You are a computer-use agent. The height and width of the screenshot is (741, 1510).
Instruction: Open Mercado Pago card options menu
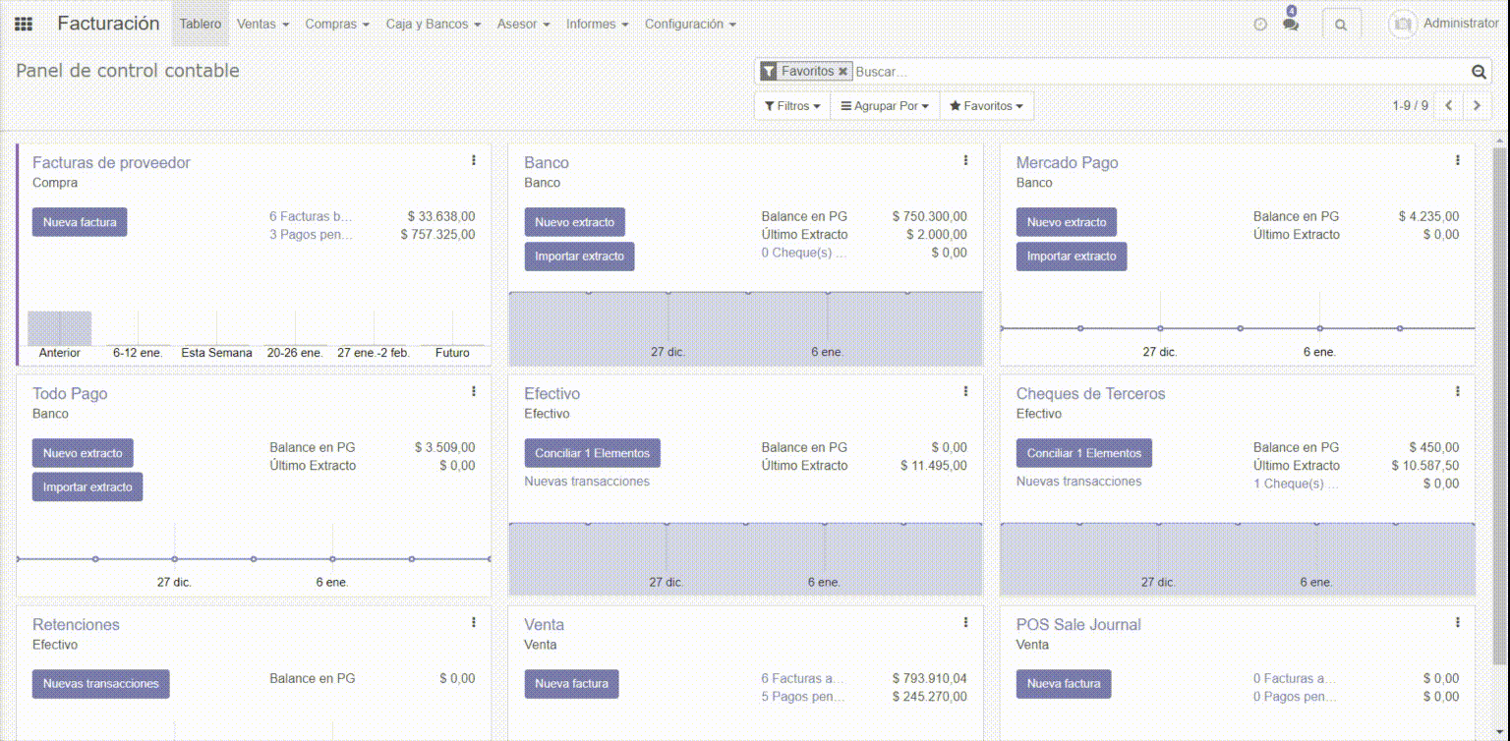click(1457, 160)
